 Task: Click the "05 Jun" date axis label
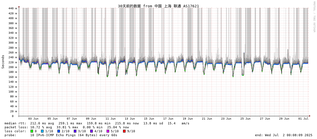click(53, 119)
